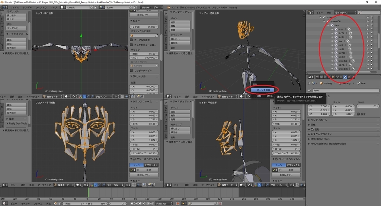Expand the MMD Additional Transformation panel
Viewport: 381px width, 206px height.
(x=327, y=144)
